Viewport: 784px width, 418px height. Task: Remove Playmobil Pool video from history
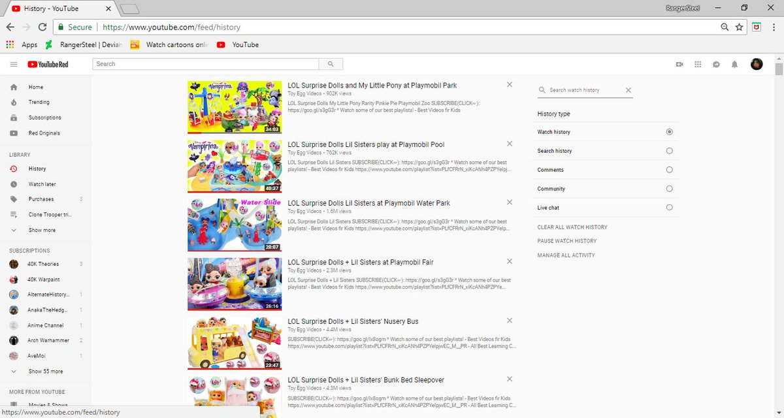click(510, 144)
